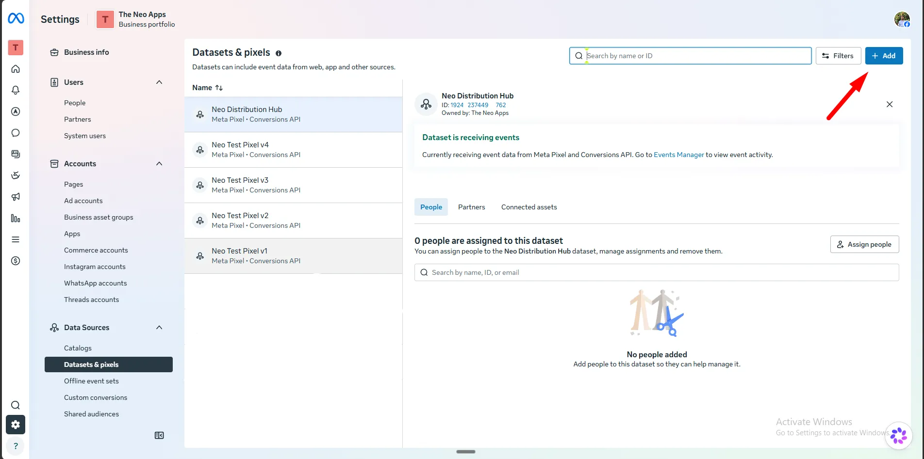Switch to the Connected assets tab
This screenshot has width=924, height=459.
(x=529, y=207)
